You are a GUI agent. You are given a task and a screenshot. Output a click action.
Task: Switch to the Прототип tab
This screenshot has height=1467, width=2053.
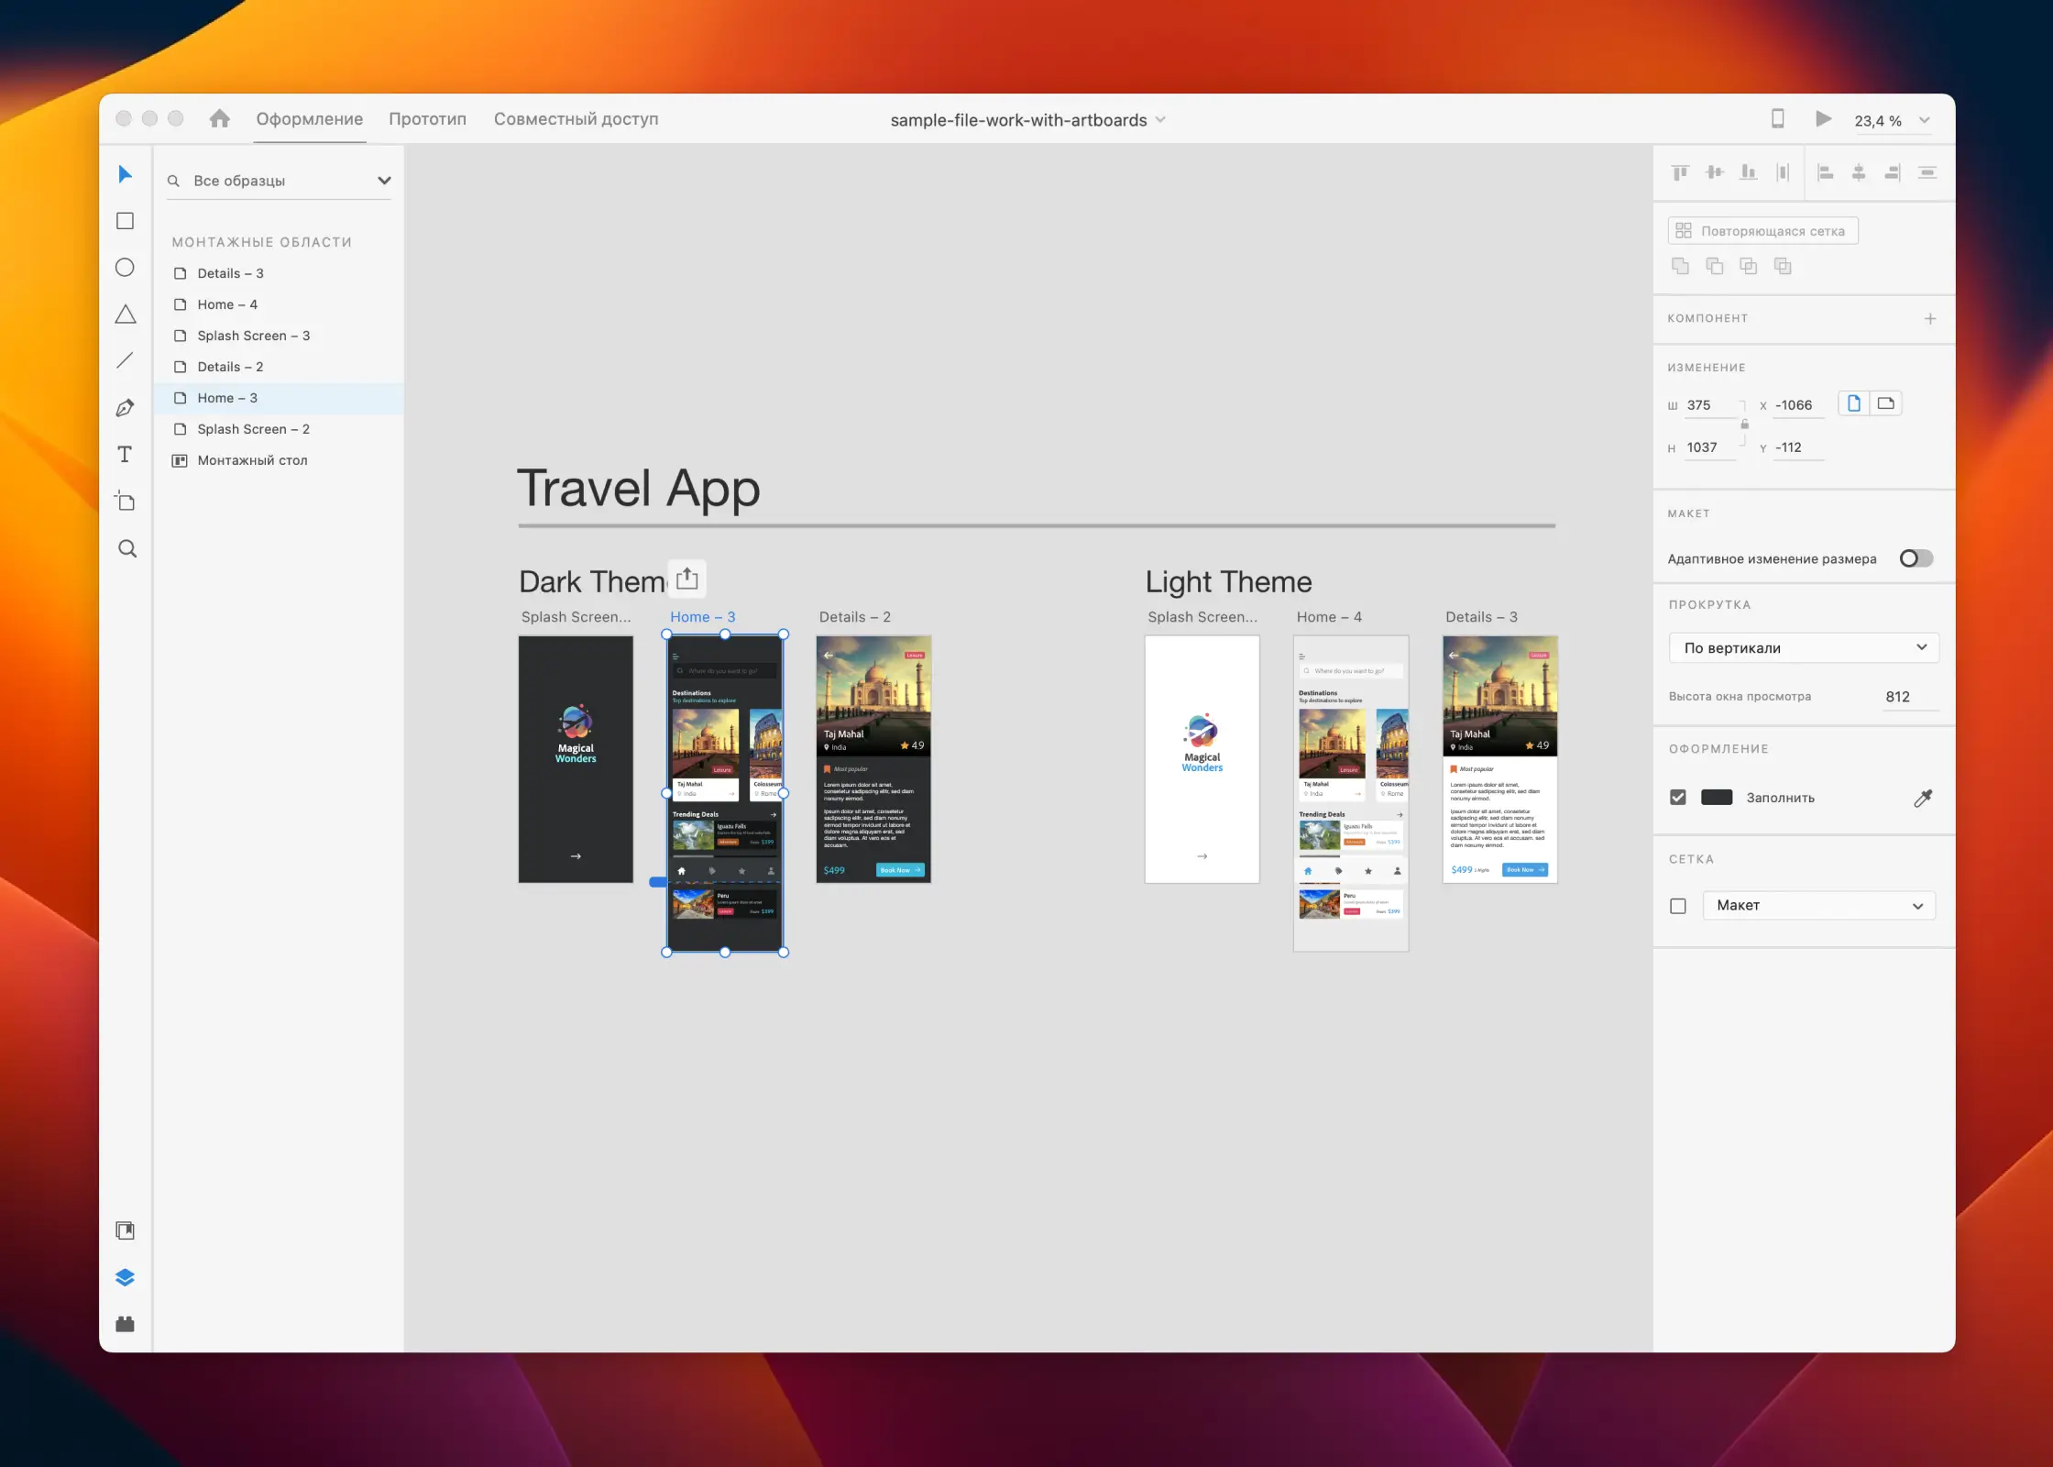(x=427, y=118)
